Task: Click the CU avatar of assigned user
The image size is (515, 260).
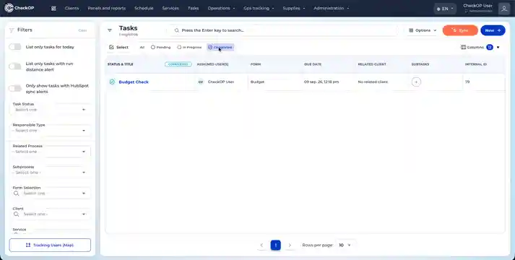Action: pos(201,82)
